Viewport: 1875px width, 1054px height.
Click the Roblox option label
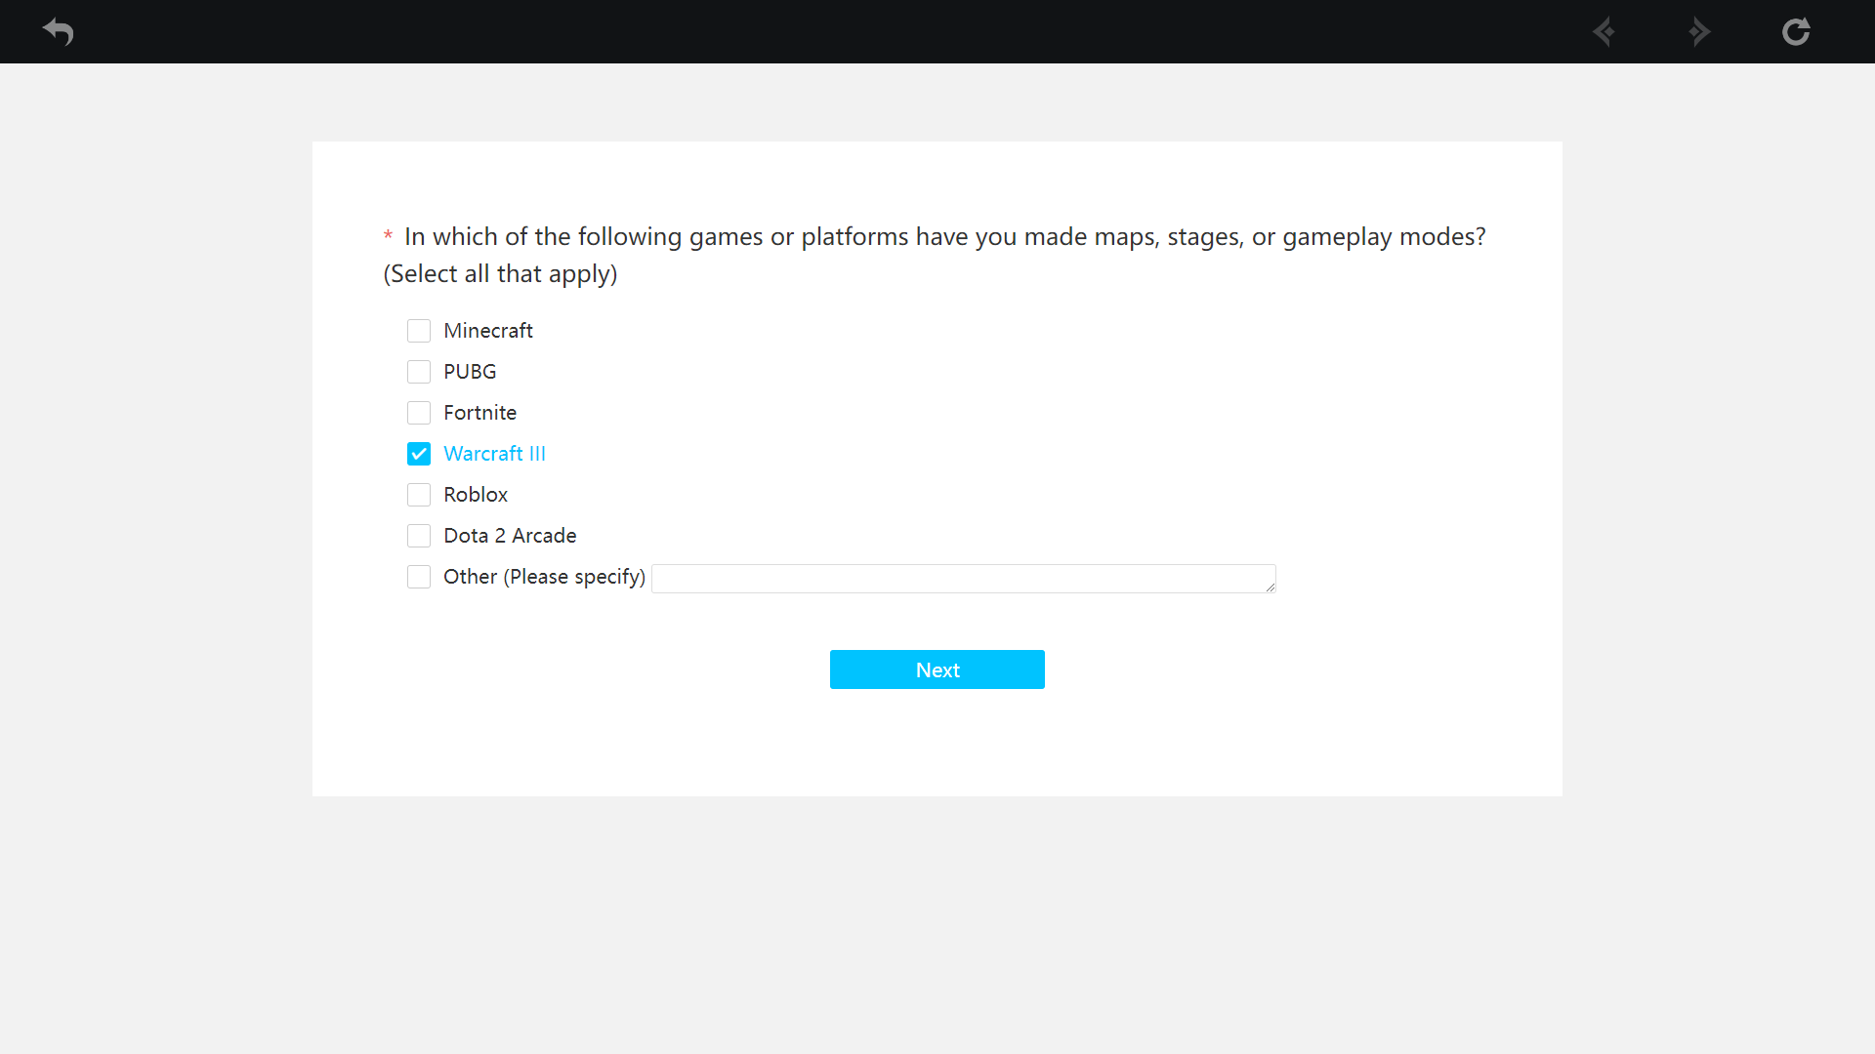click(476, 495)
